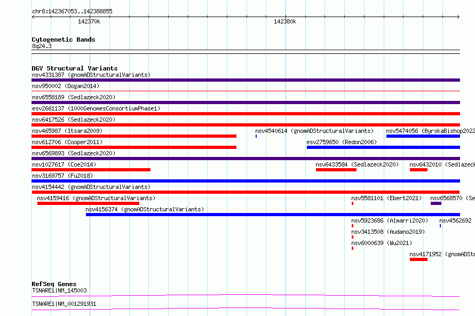This screenshot has height=316, width=475.
Task: Click nsv5923686 (Almarri2020) label
Action: (x=390, y=220)
